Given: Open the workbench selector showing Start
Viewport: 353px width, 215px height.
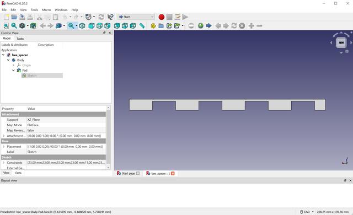Looking at the screenshot, I should point(136,17).
